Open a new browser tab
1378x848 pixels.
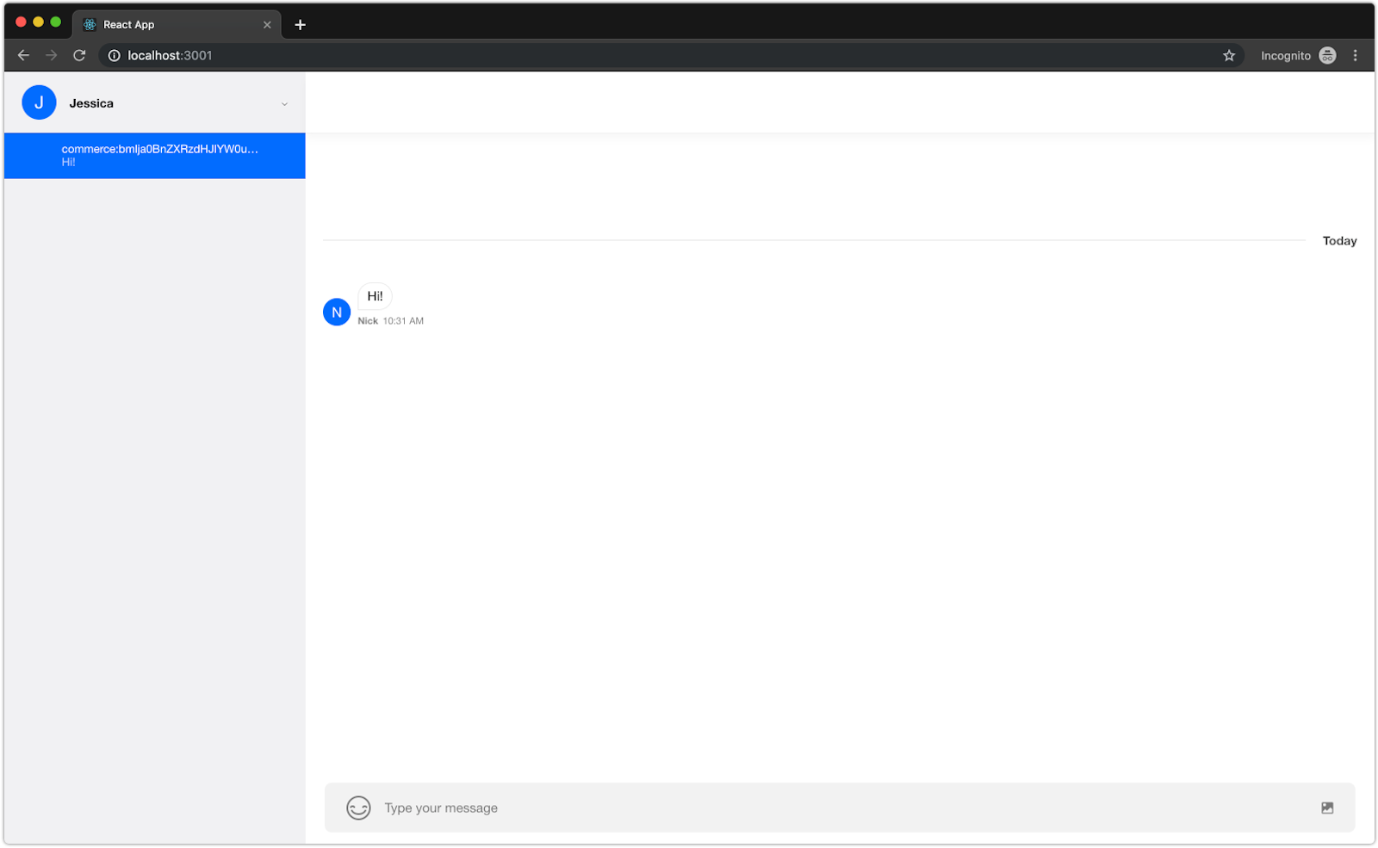coord(300,24)
